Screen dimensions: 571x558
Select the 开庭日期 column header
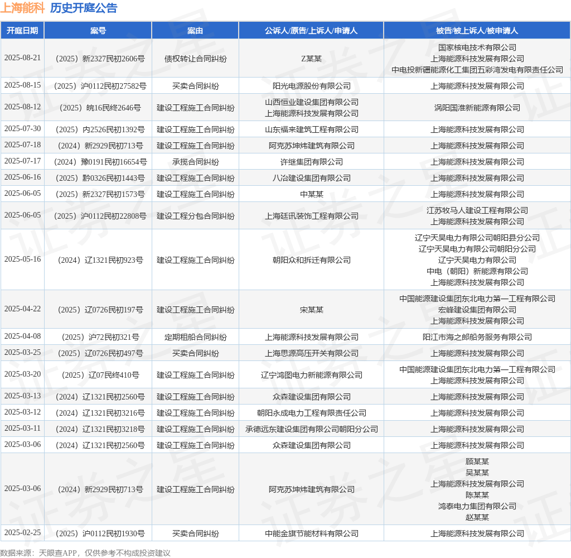[22, 31]
